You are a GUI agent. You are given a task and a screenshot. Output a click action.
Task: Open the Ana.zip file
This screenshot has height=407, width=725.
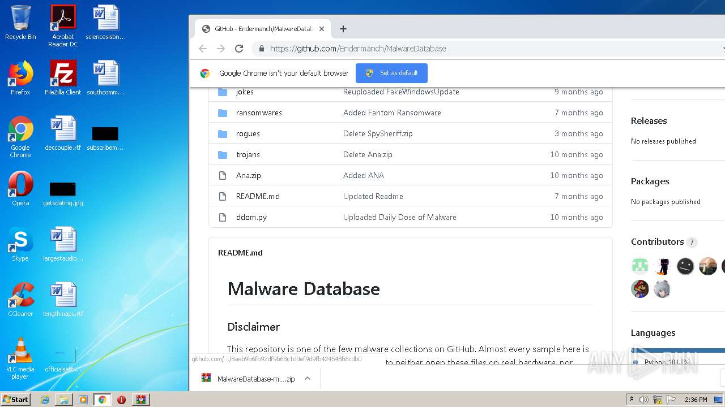tap(249, 175)
